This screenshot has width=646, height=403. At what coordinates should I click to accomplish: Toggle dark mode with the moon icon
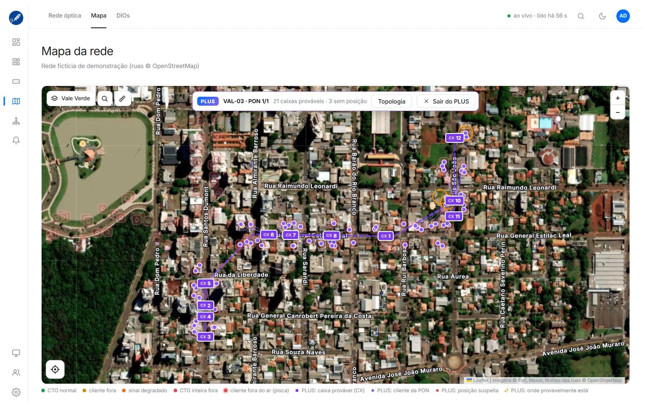tap(602, 16)
